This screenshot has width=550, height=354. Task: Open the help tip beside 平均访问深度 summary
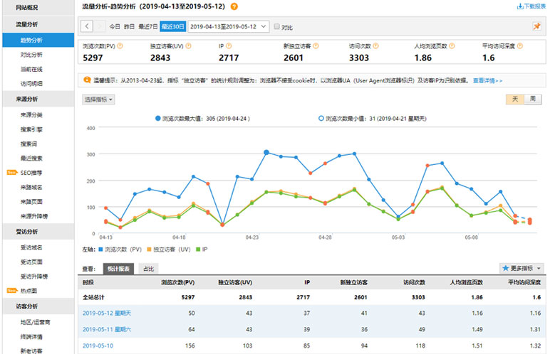click(x=520, y=46)
